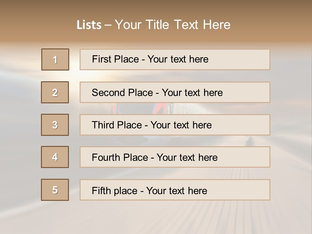This screenshot has width=312, height=234.
Task: Click the number 3 box
Action: (55, 125)
